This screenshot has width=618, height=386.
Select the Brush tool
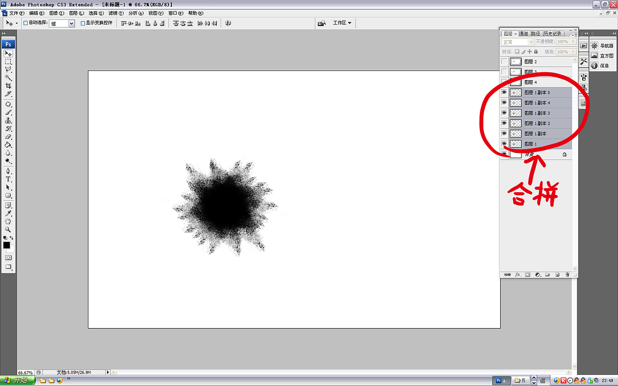(8, 112)
